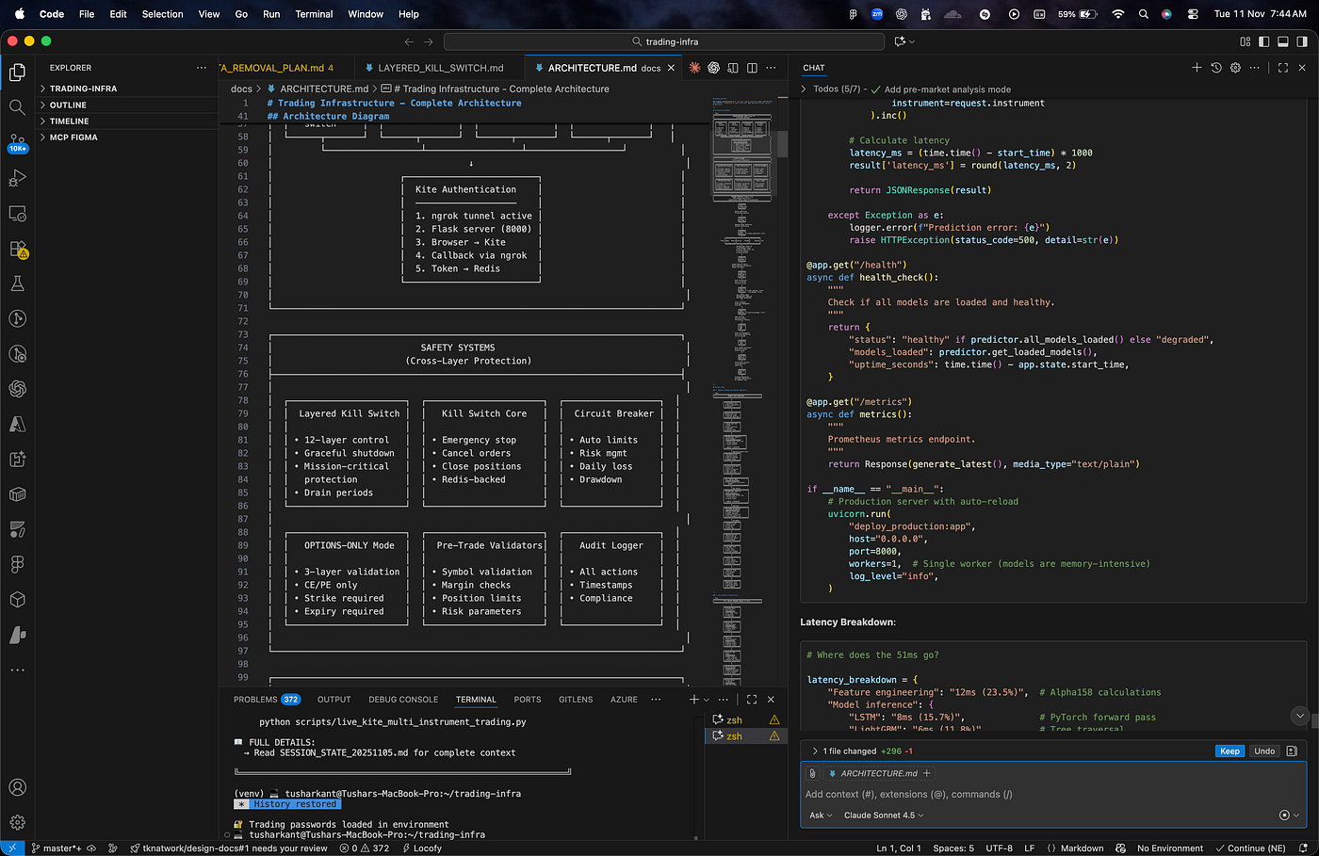Click the Undo button for file changes

tap(1264, 751)
